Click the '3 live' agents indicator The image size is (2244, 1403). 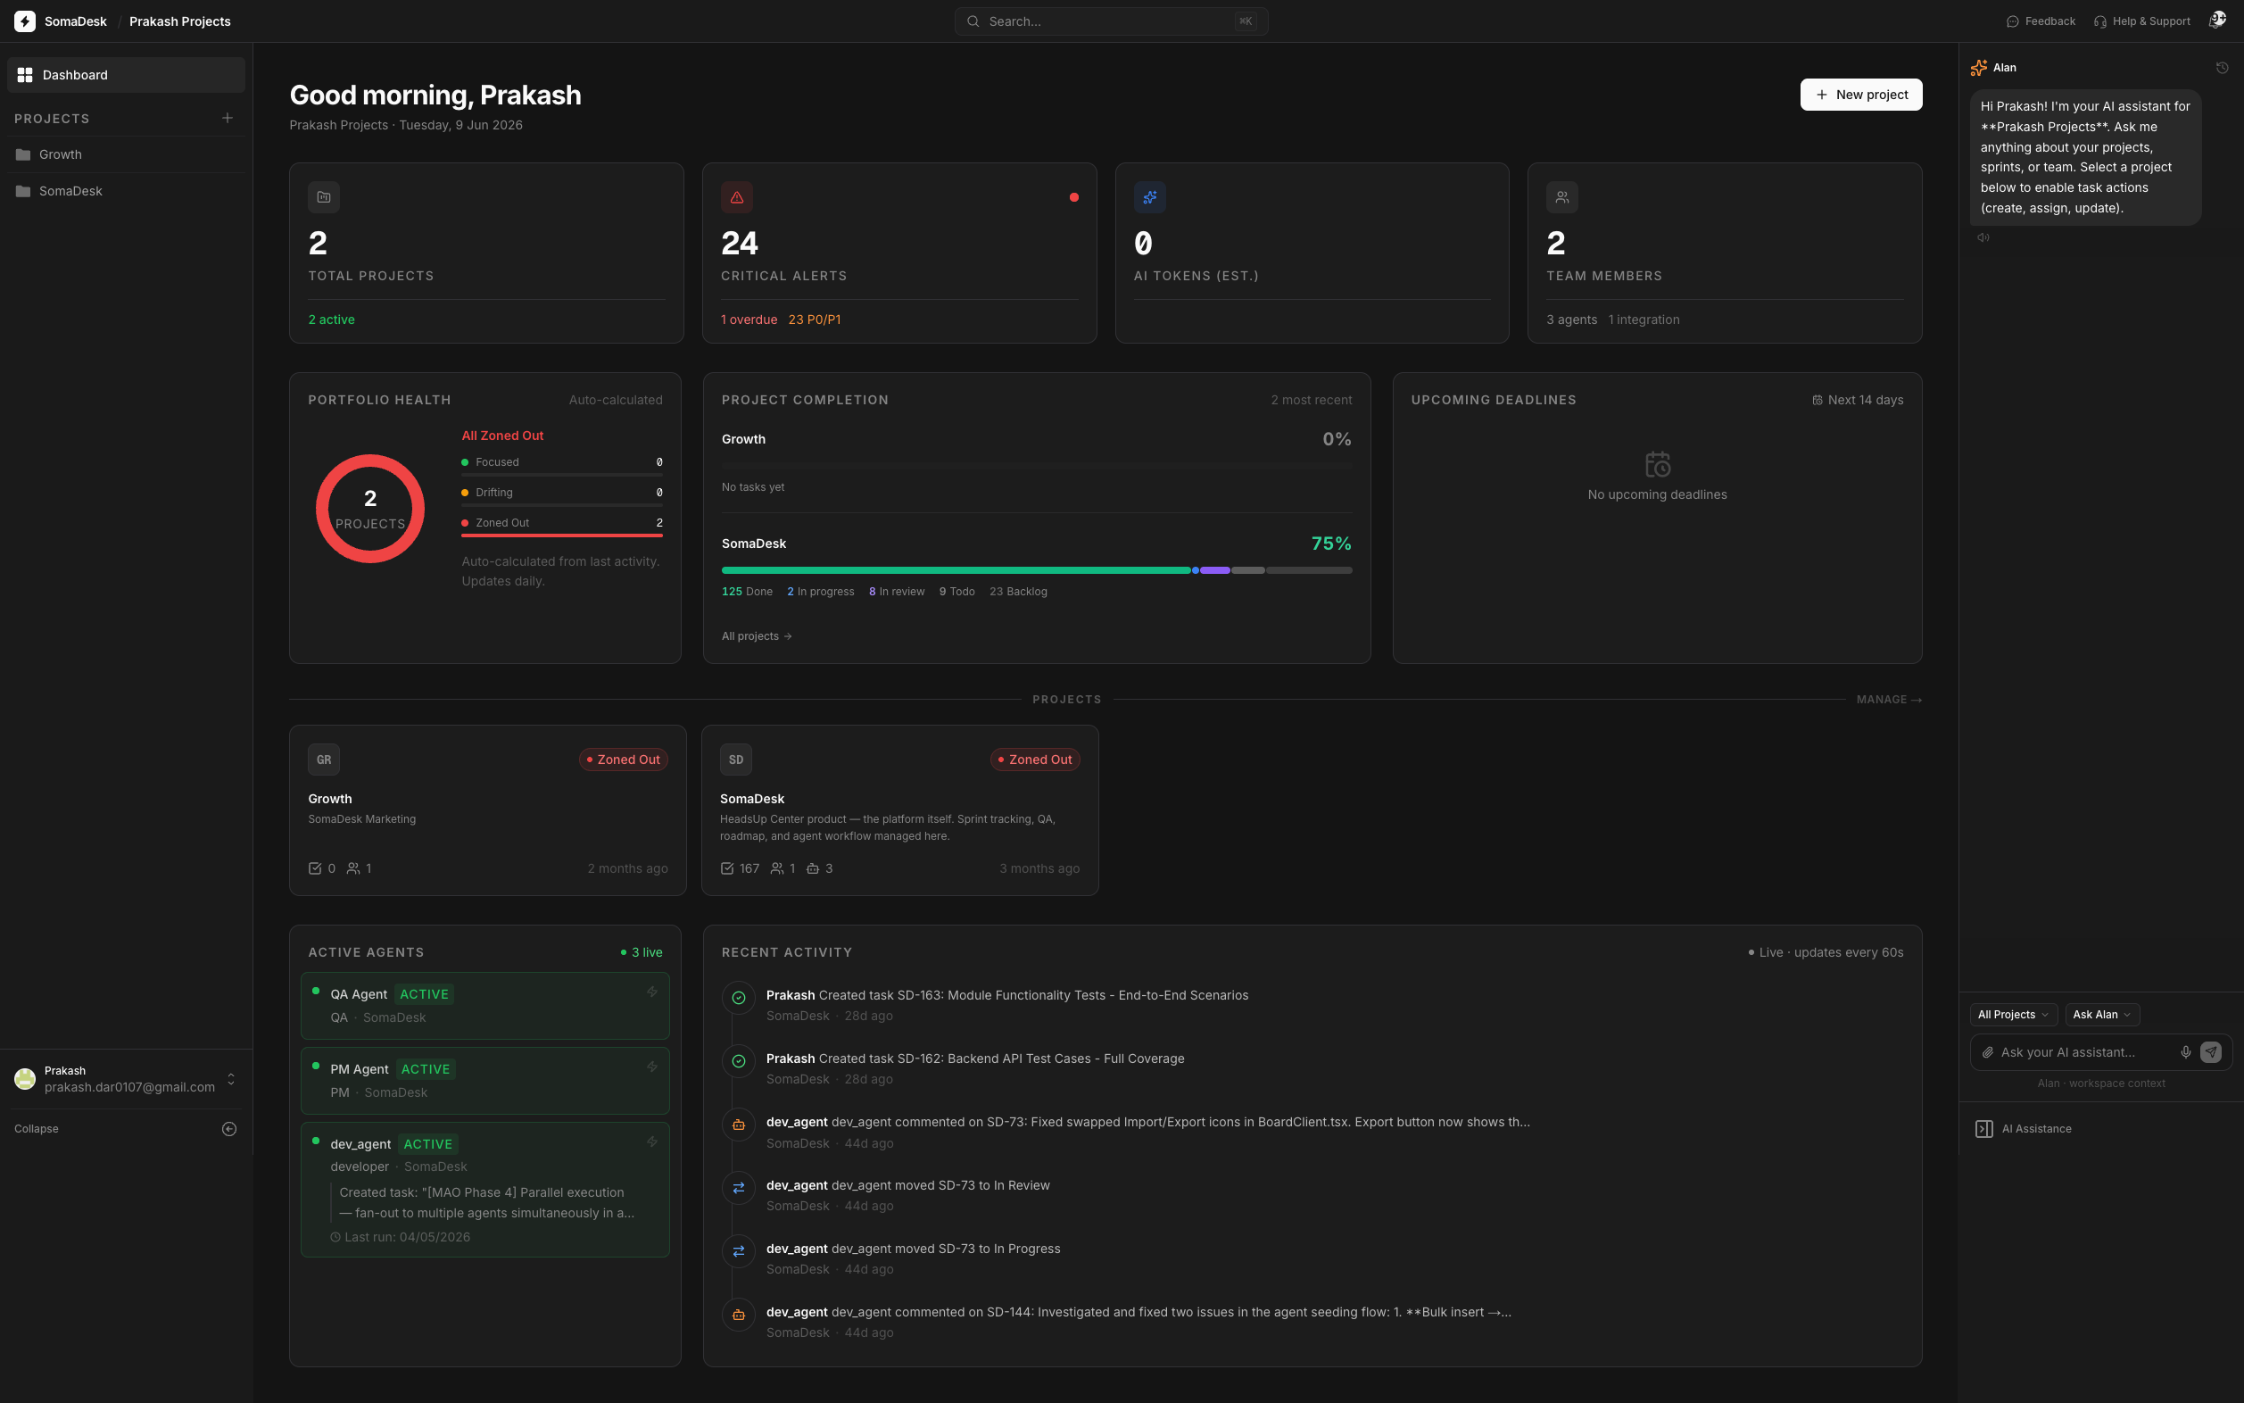(x=641, y=953)
